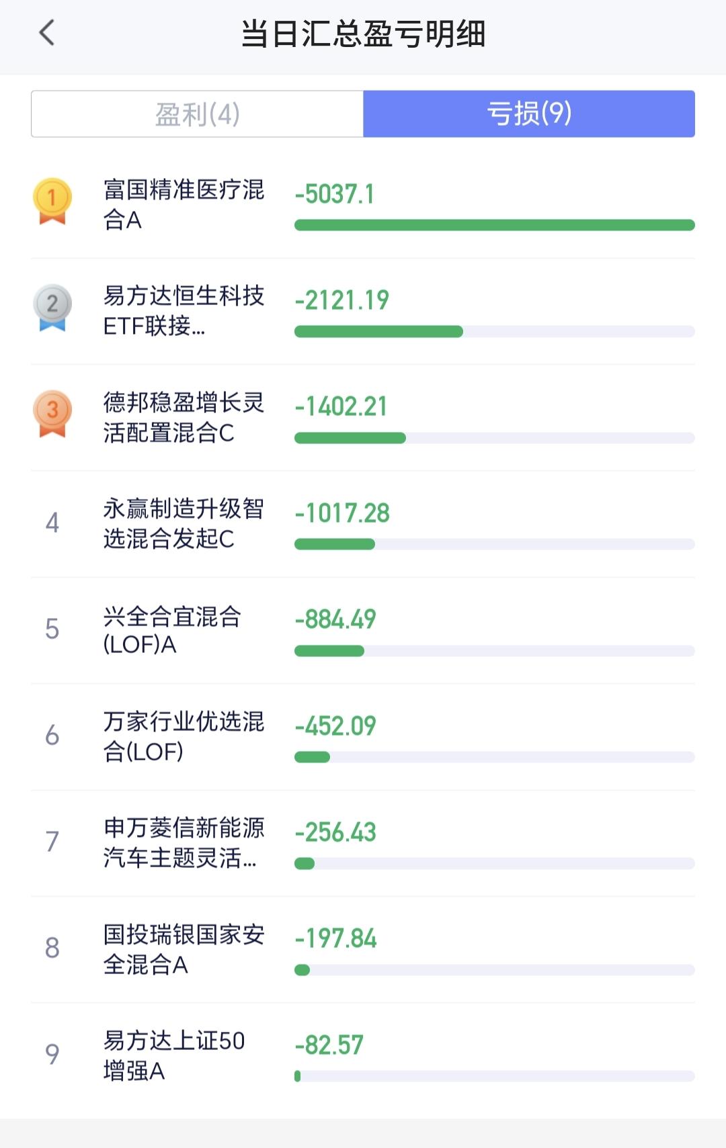Viewport: 726px width, 1148px height.
Task: Click the 当日汇总盈亏明细 page title
Action: pyautogui.click(x=363, y=34)
